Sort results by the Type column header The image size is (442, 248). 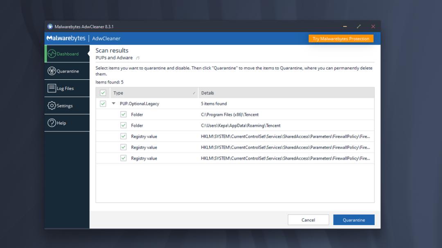tap(151, 93)
